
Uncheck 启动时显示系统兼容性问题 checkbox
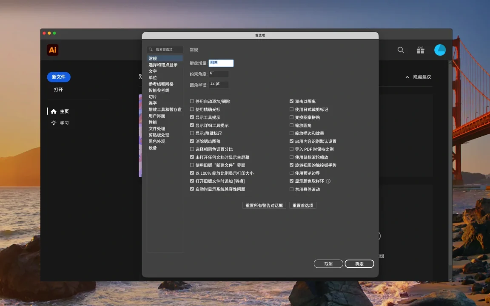(x=192, y=189)
